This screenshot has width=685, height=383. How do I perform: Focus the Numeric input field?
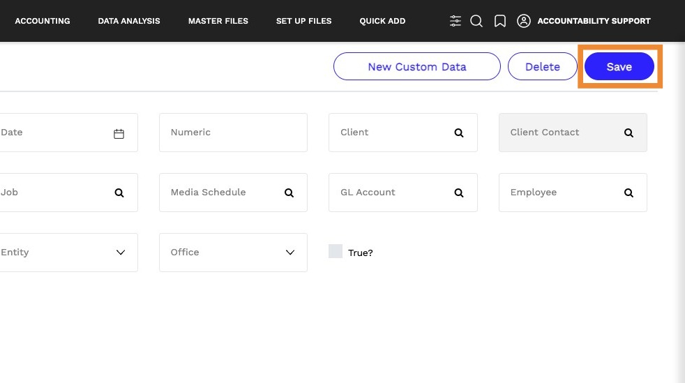point(233,133)
